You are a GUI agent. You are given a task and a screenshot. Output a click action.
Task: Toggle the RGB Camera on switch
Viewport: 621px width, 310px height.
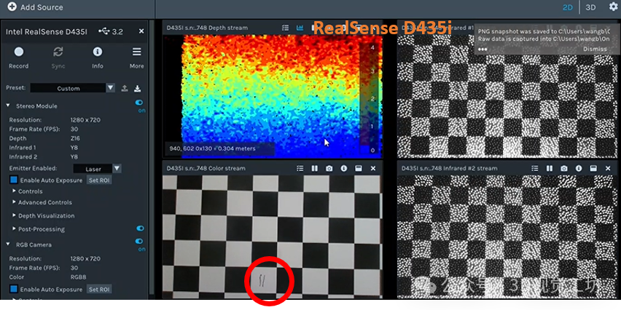[139, 241]
